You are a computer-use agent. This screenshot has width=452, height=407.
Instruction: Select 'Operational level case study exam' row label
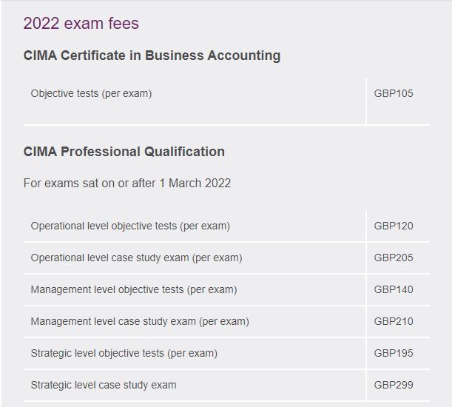(x=136, y=258)
